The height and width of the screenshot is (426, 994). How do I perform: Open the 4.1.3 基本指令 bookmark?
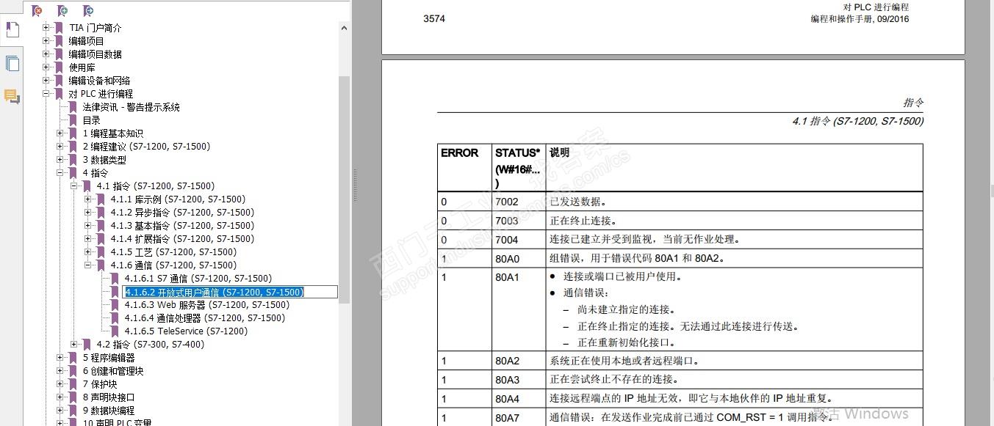pyautogui.click(x=182, y=226)
